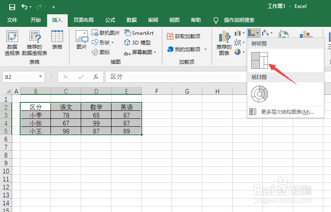The height and width of the screenshot is (212, 331).
Task: Click the cell with value 65
Action: 96,115
